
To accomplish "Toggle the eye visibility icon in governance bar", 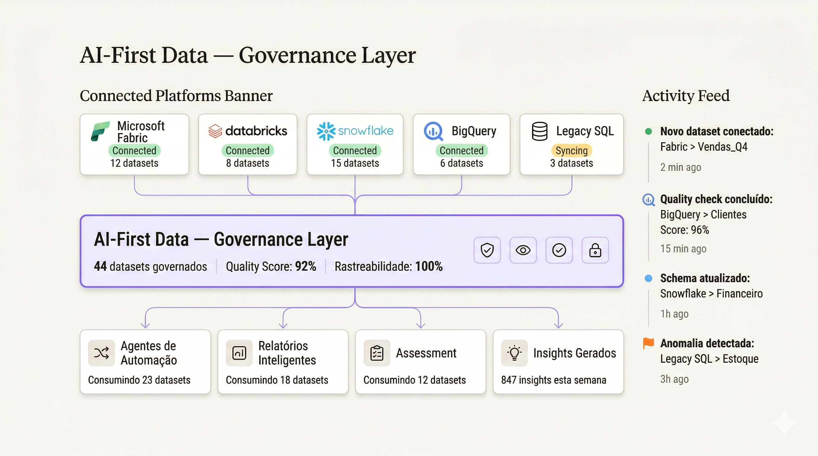I will (x=523, y=250).
